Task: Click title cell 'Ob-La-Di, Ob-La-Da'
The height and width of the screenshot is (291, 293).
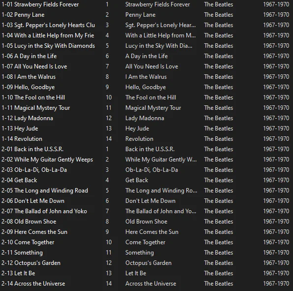Action: coord(152,170)
